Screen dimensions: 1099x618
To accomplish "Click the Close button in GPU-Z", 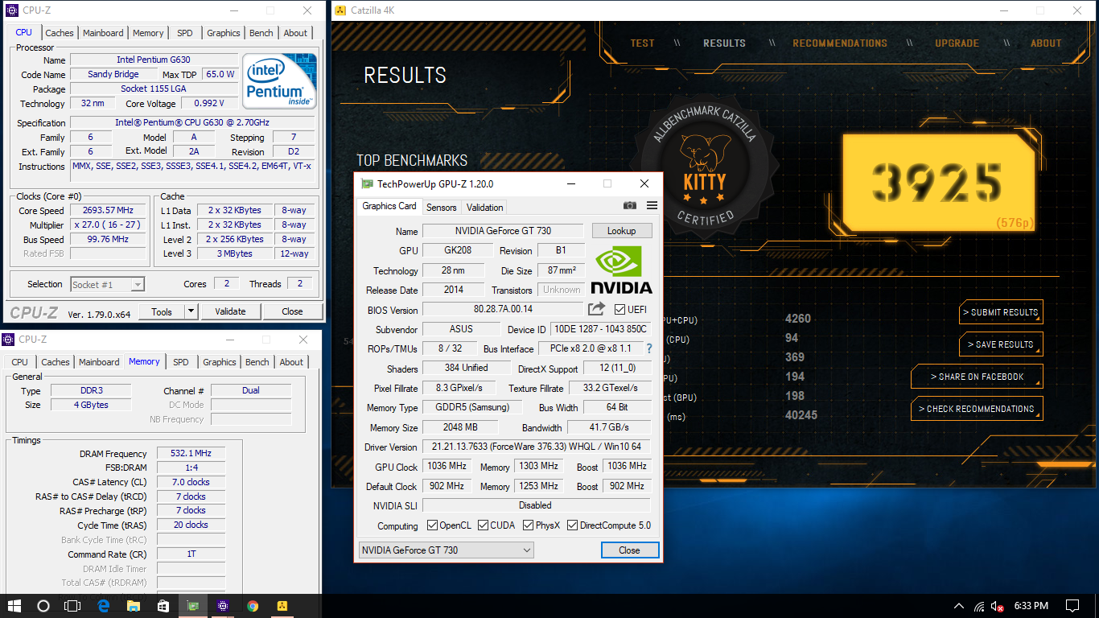I will pyautogui.click(x=630, y=550).
